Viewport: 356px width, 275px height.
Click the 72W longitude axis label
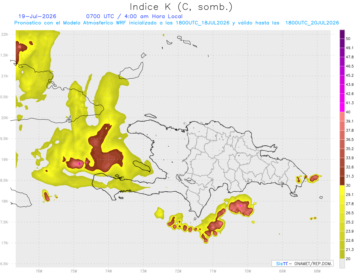178,271
